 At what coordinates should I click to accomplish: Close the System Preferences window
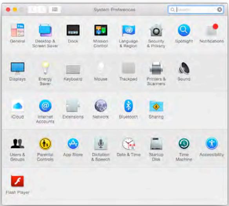(8, 10)
